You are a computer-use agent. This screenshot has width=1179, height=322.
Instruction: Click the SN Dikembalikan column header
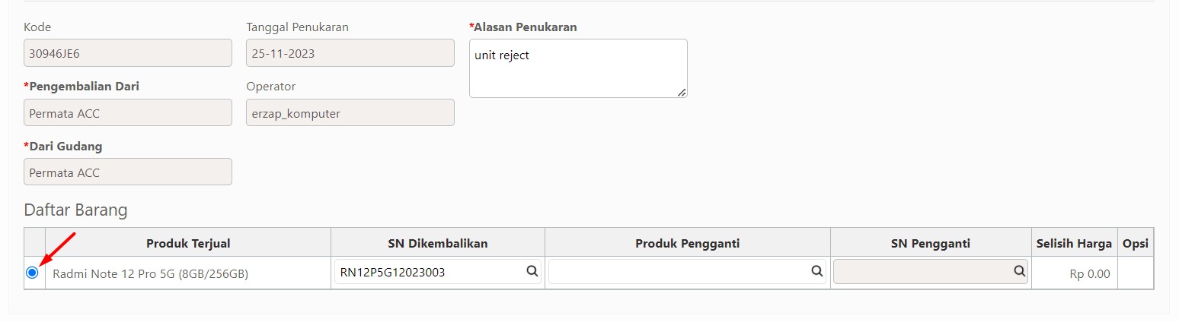coord(438,243)
